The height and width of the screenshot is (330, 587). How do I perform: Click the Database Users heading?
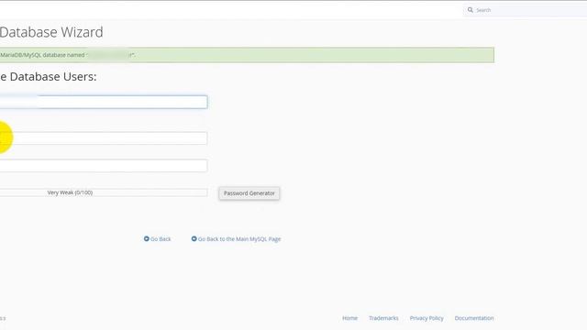[49, 77]
